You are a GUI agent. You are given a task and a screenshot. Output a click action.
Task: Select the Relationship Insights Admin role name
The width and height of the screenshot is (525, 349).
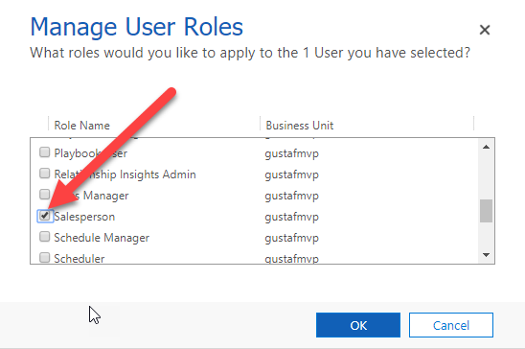point(125,174)
